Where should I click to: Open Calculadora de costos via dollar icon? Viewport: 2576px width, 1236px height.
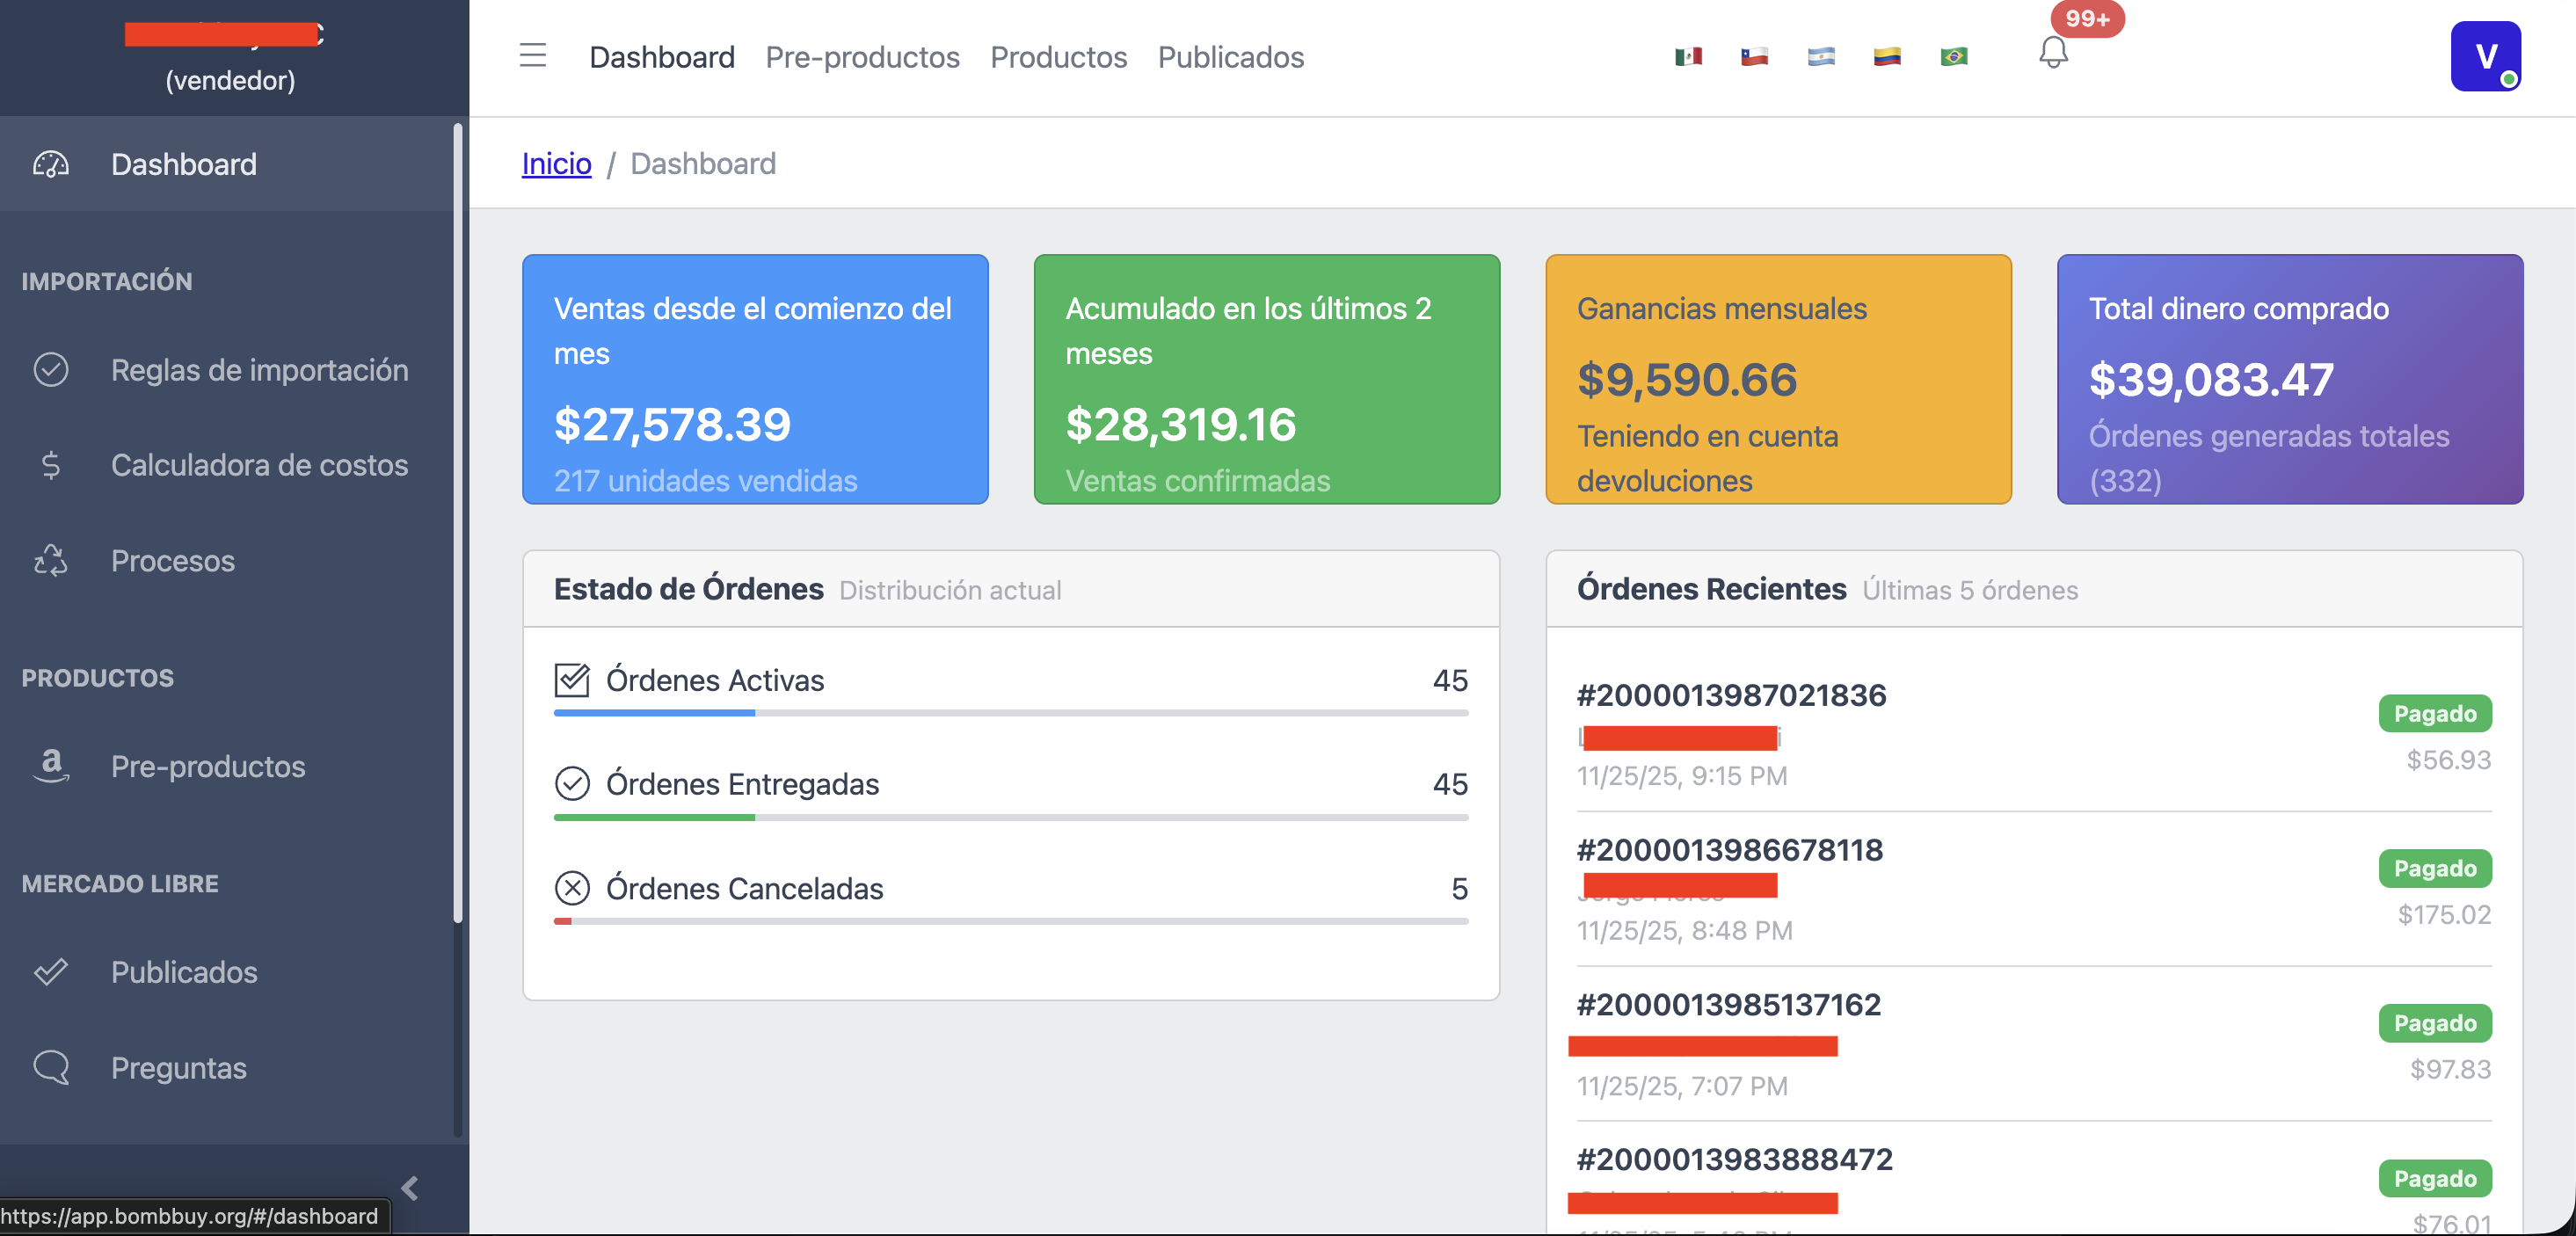click(49, 465)
